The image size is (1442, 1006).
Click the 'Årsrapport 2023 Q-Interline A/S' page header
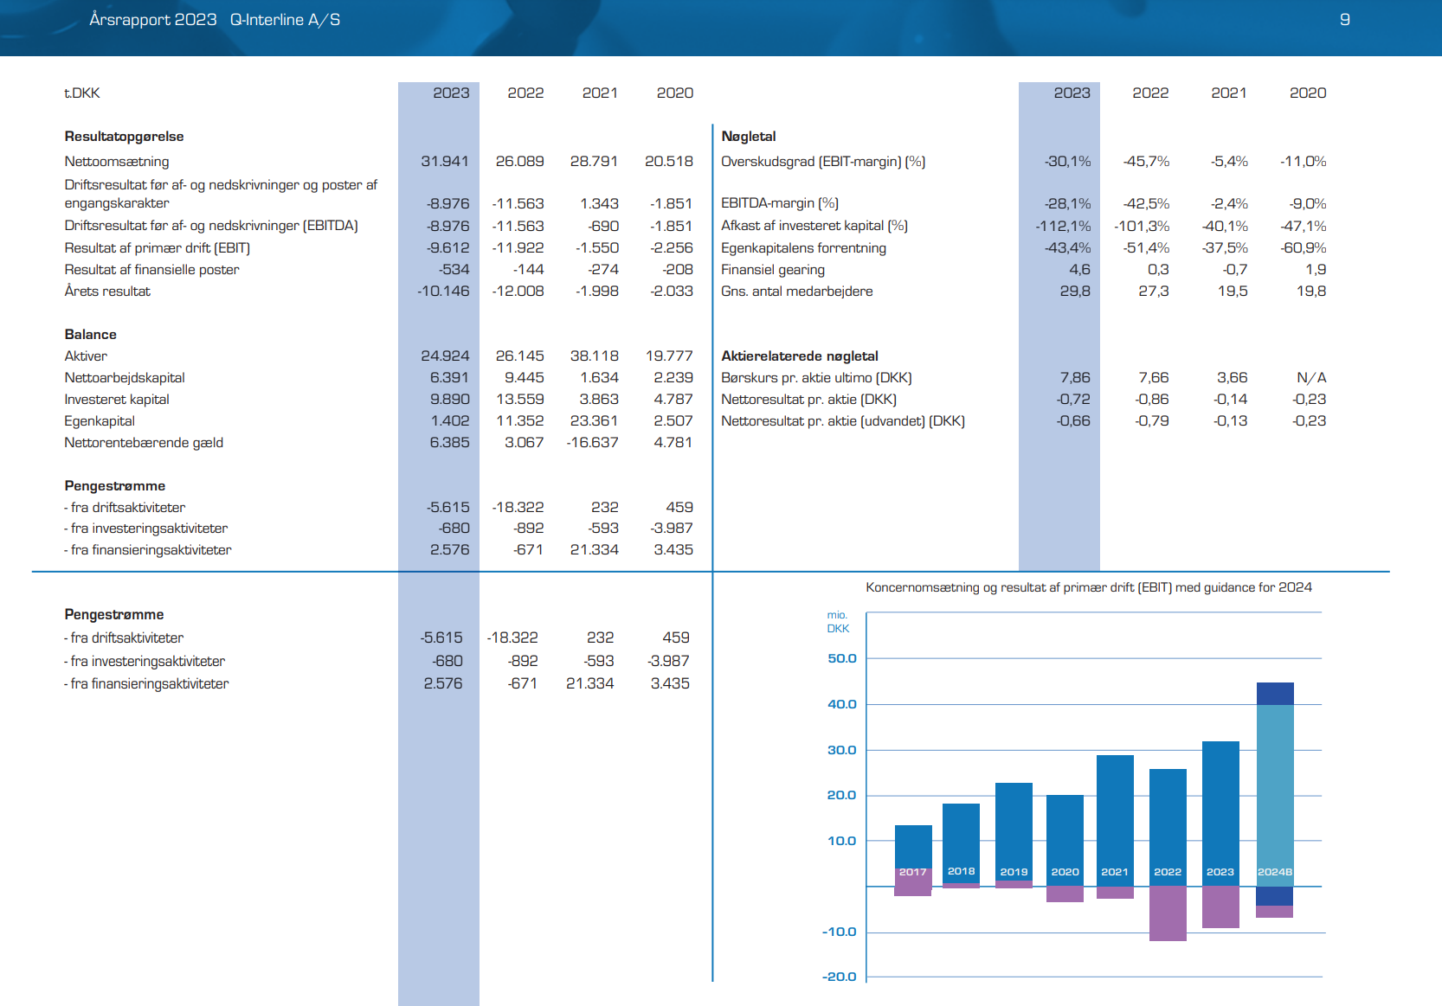215,19
